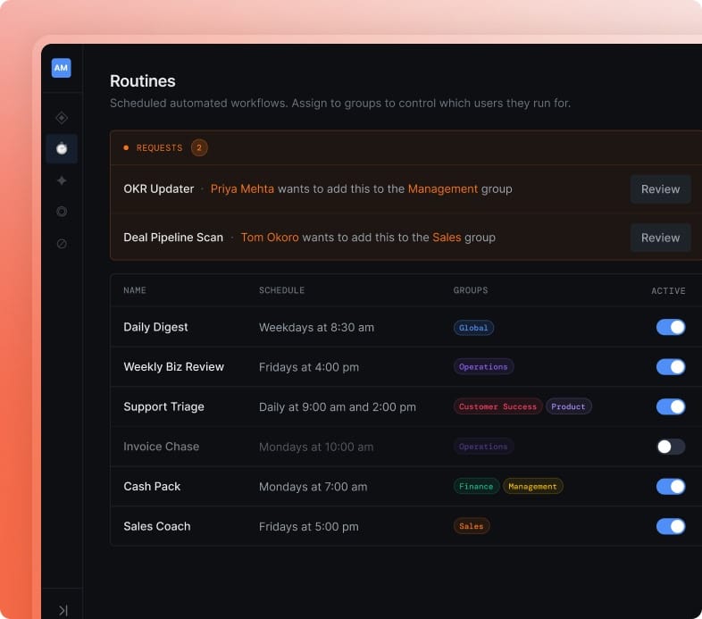
Task: Expand the sidebar with arrow-bar icon
Action: (63, 610)
